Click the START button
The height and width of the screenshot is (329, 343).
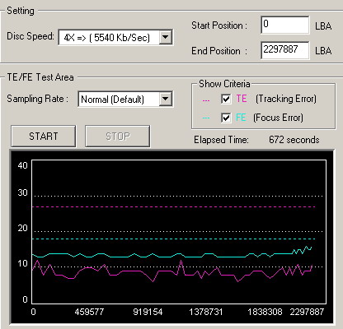44,137
